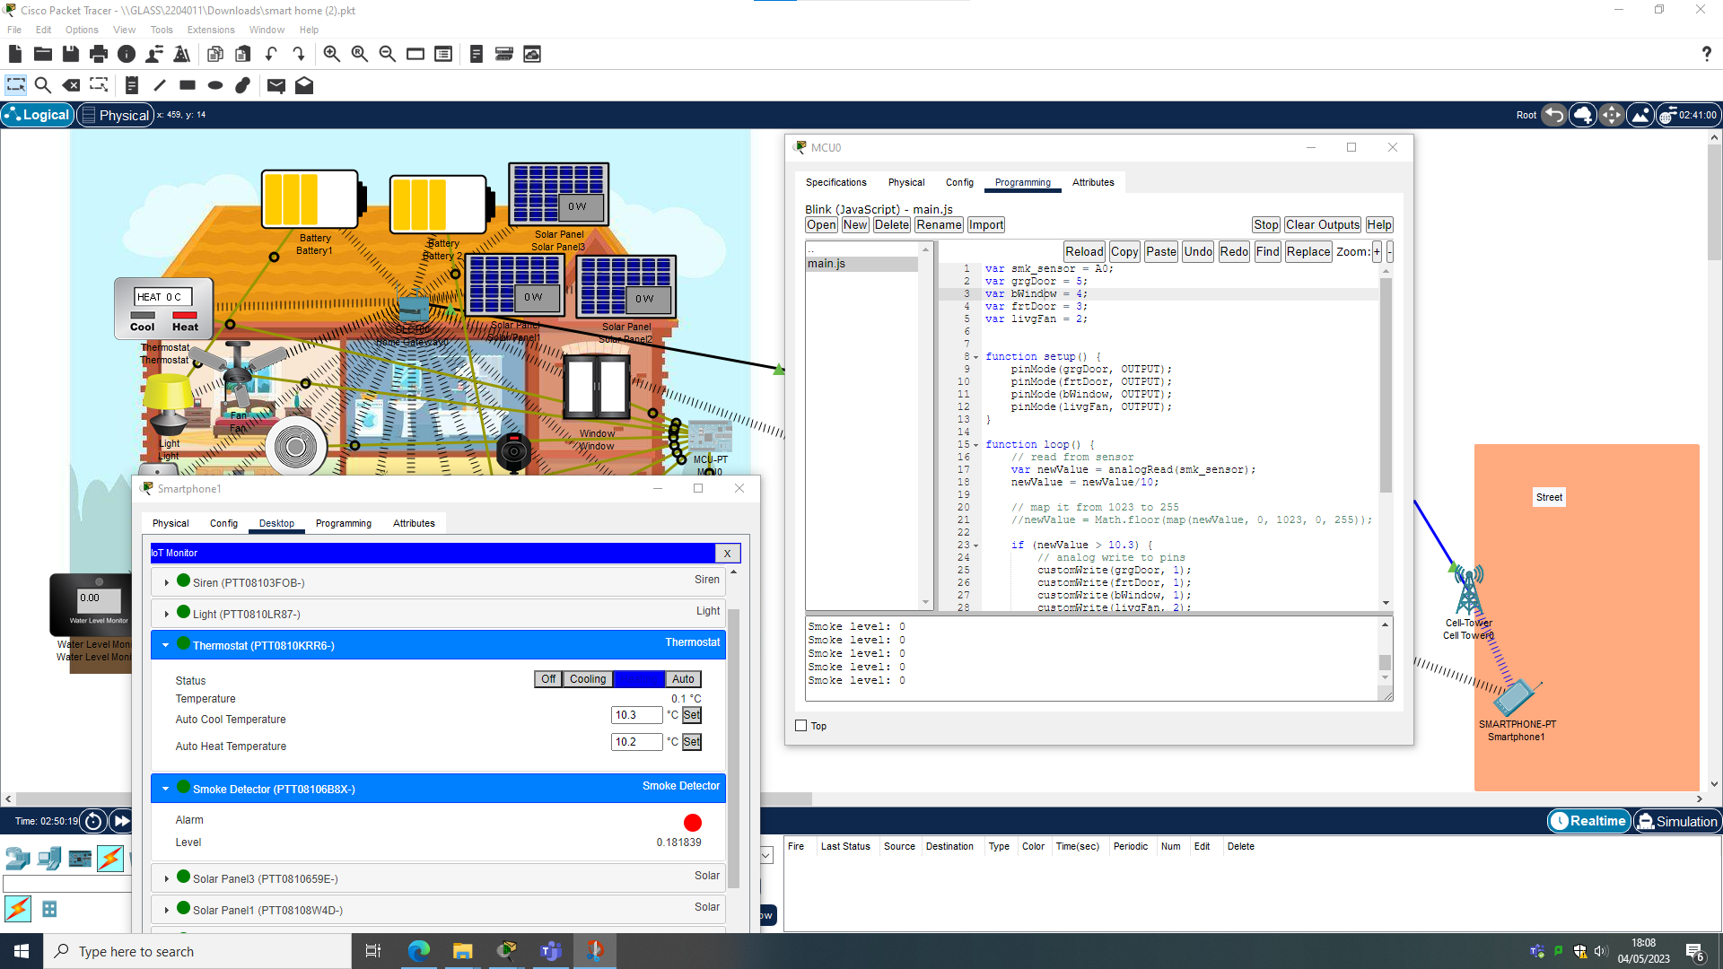Select the Place Note tool
The image size is (1723, 969).
click(132, 85)
